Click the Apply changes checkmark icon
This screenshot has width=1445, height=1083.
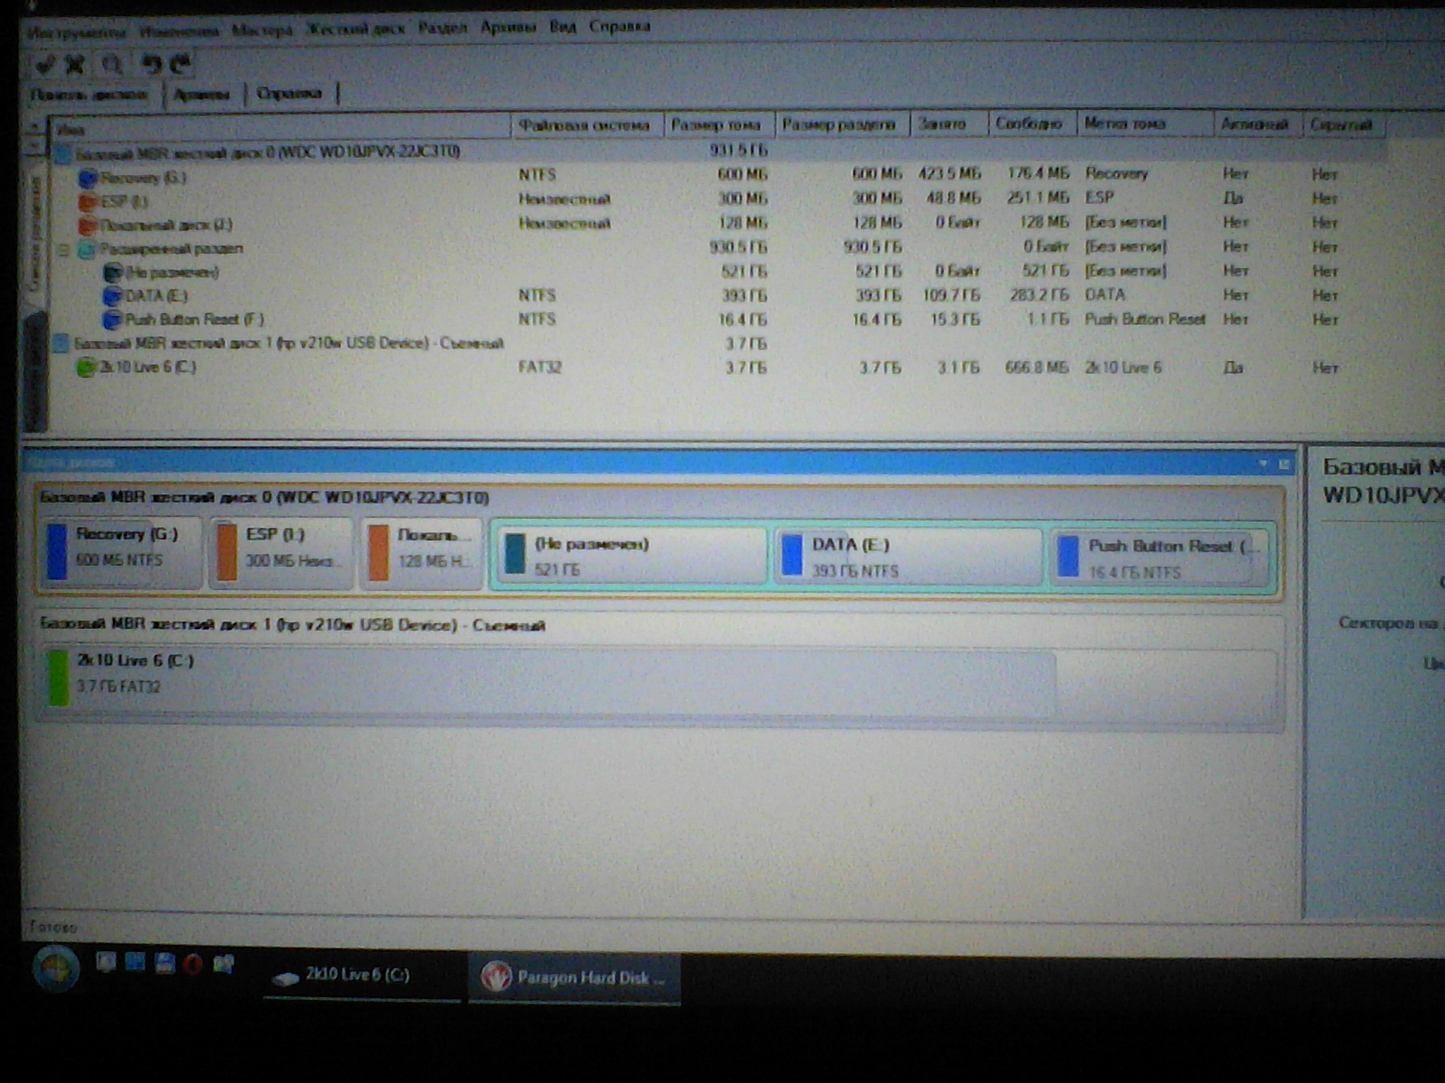point(44,65)
